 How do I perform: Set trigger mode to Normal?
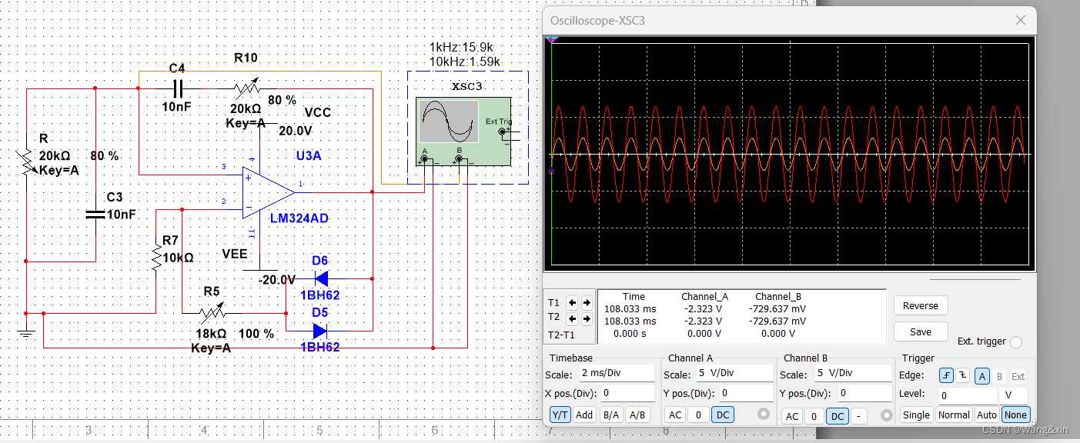(954, 415)
